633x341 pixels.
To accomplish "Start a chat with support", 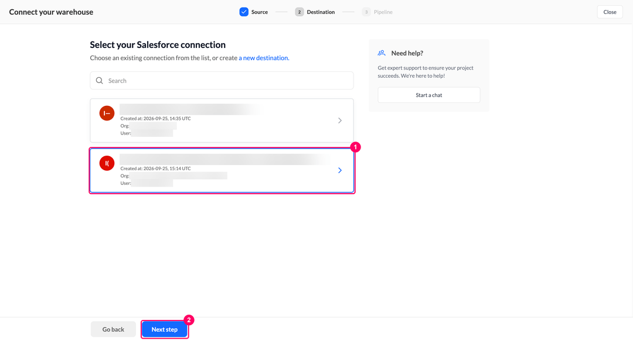I will pos(428,95).
